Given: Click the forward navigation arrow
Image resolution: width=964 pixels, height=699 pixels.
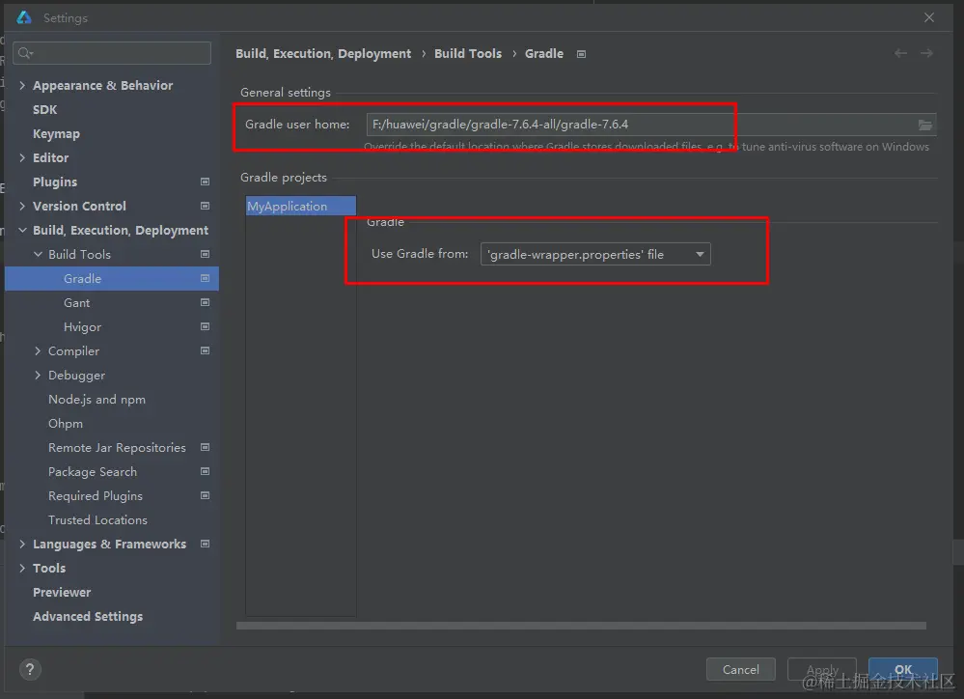Looking at the screenshot, I should click(x=927, y=53).
